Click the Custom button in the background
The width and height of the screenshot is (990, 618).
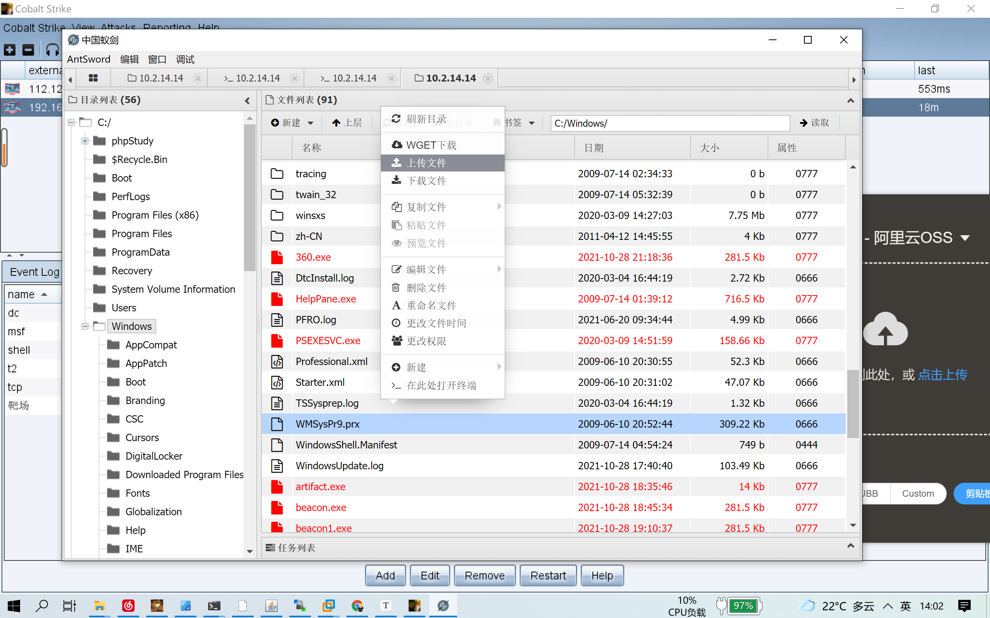pos(918,493)
